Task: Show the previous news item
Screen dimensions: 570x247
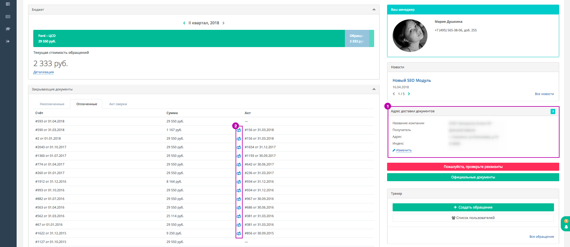Action: [x=394, y=94]
